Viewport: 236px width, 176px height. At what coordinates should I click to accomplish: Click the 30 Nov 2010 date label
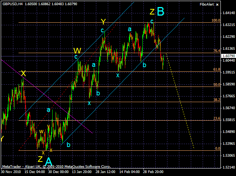click(11, 172)
